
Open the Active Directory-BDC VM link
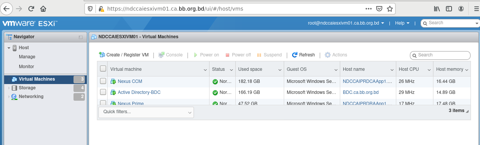139,92
